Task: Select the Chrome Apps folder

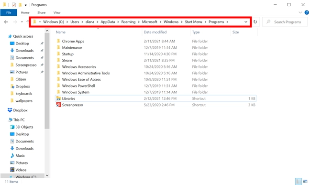Action: [x=73, y=41]
